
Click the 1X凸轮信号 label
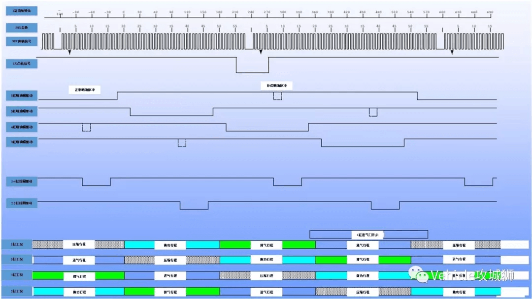pyautogui.click(x=22, y=63)
